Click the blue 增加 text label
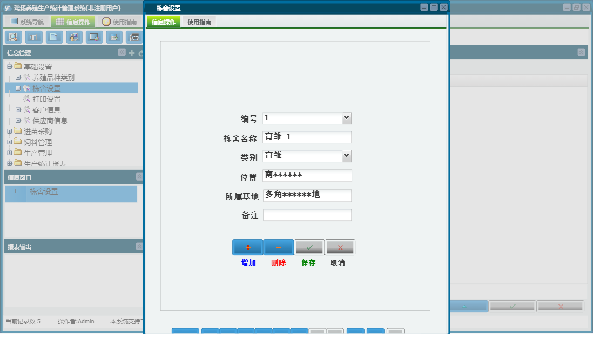This screenshot has width=593, height=353. (248, 263)
